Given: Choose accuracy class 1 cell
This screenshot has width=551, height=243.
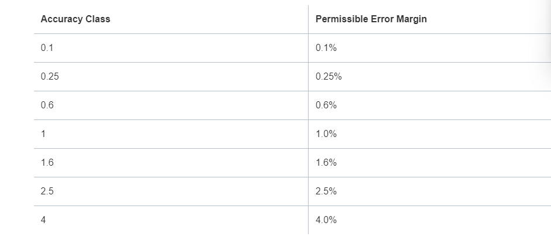Looking at the screenshot, I should point(43,134).
